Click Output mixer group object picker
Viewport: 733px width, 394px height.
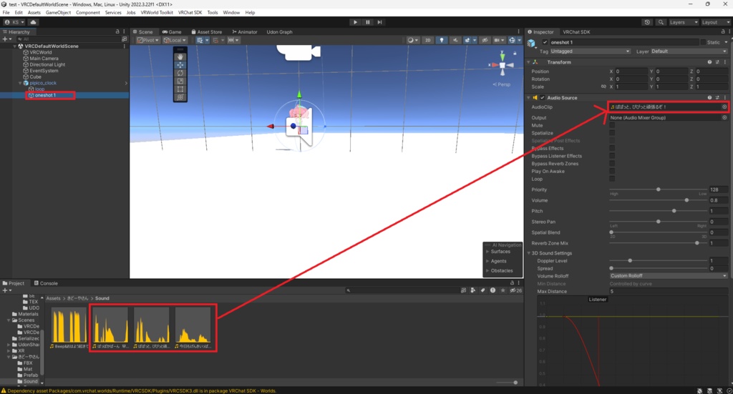pyautogui.click(x=724, y=118)
